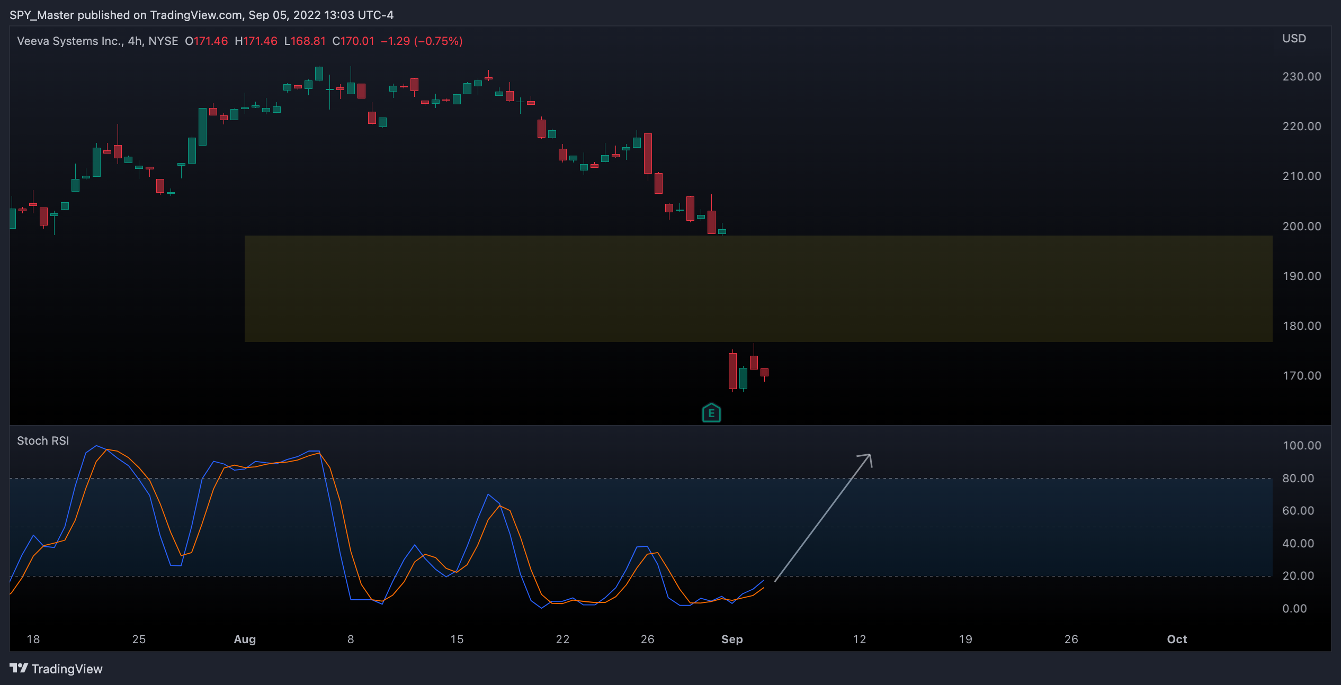Click the 22 date label on time axis
The image size is (1341, 685).
562,639
